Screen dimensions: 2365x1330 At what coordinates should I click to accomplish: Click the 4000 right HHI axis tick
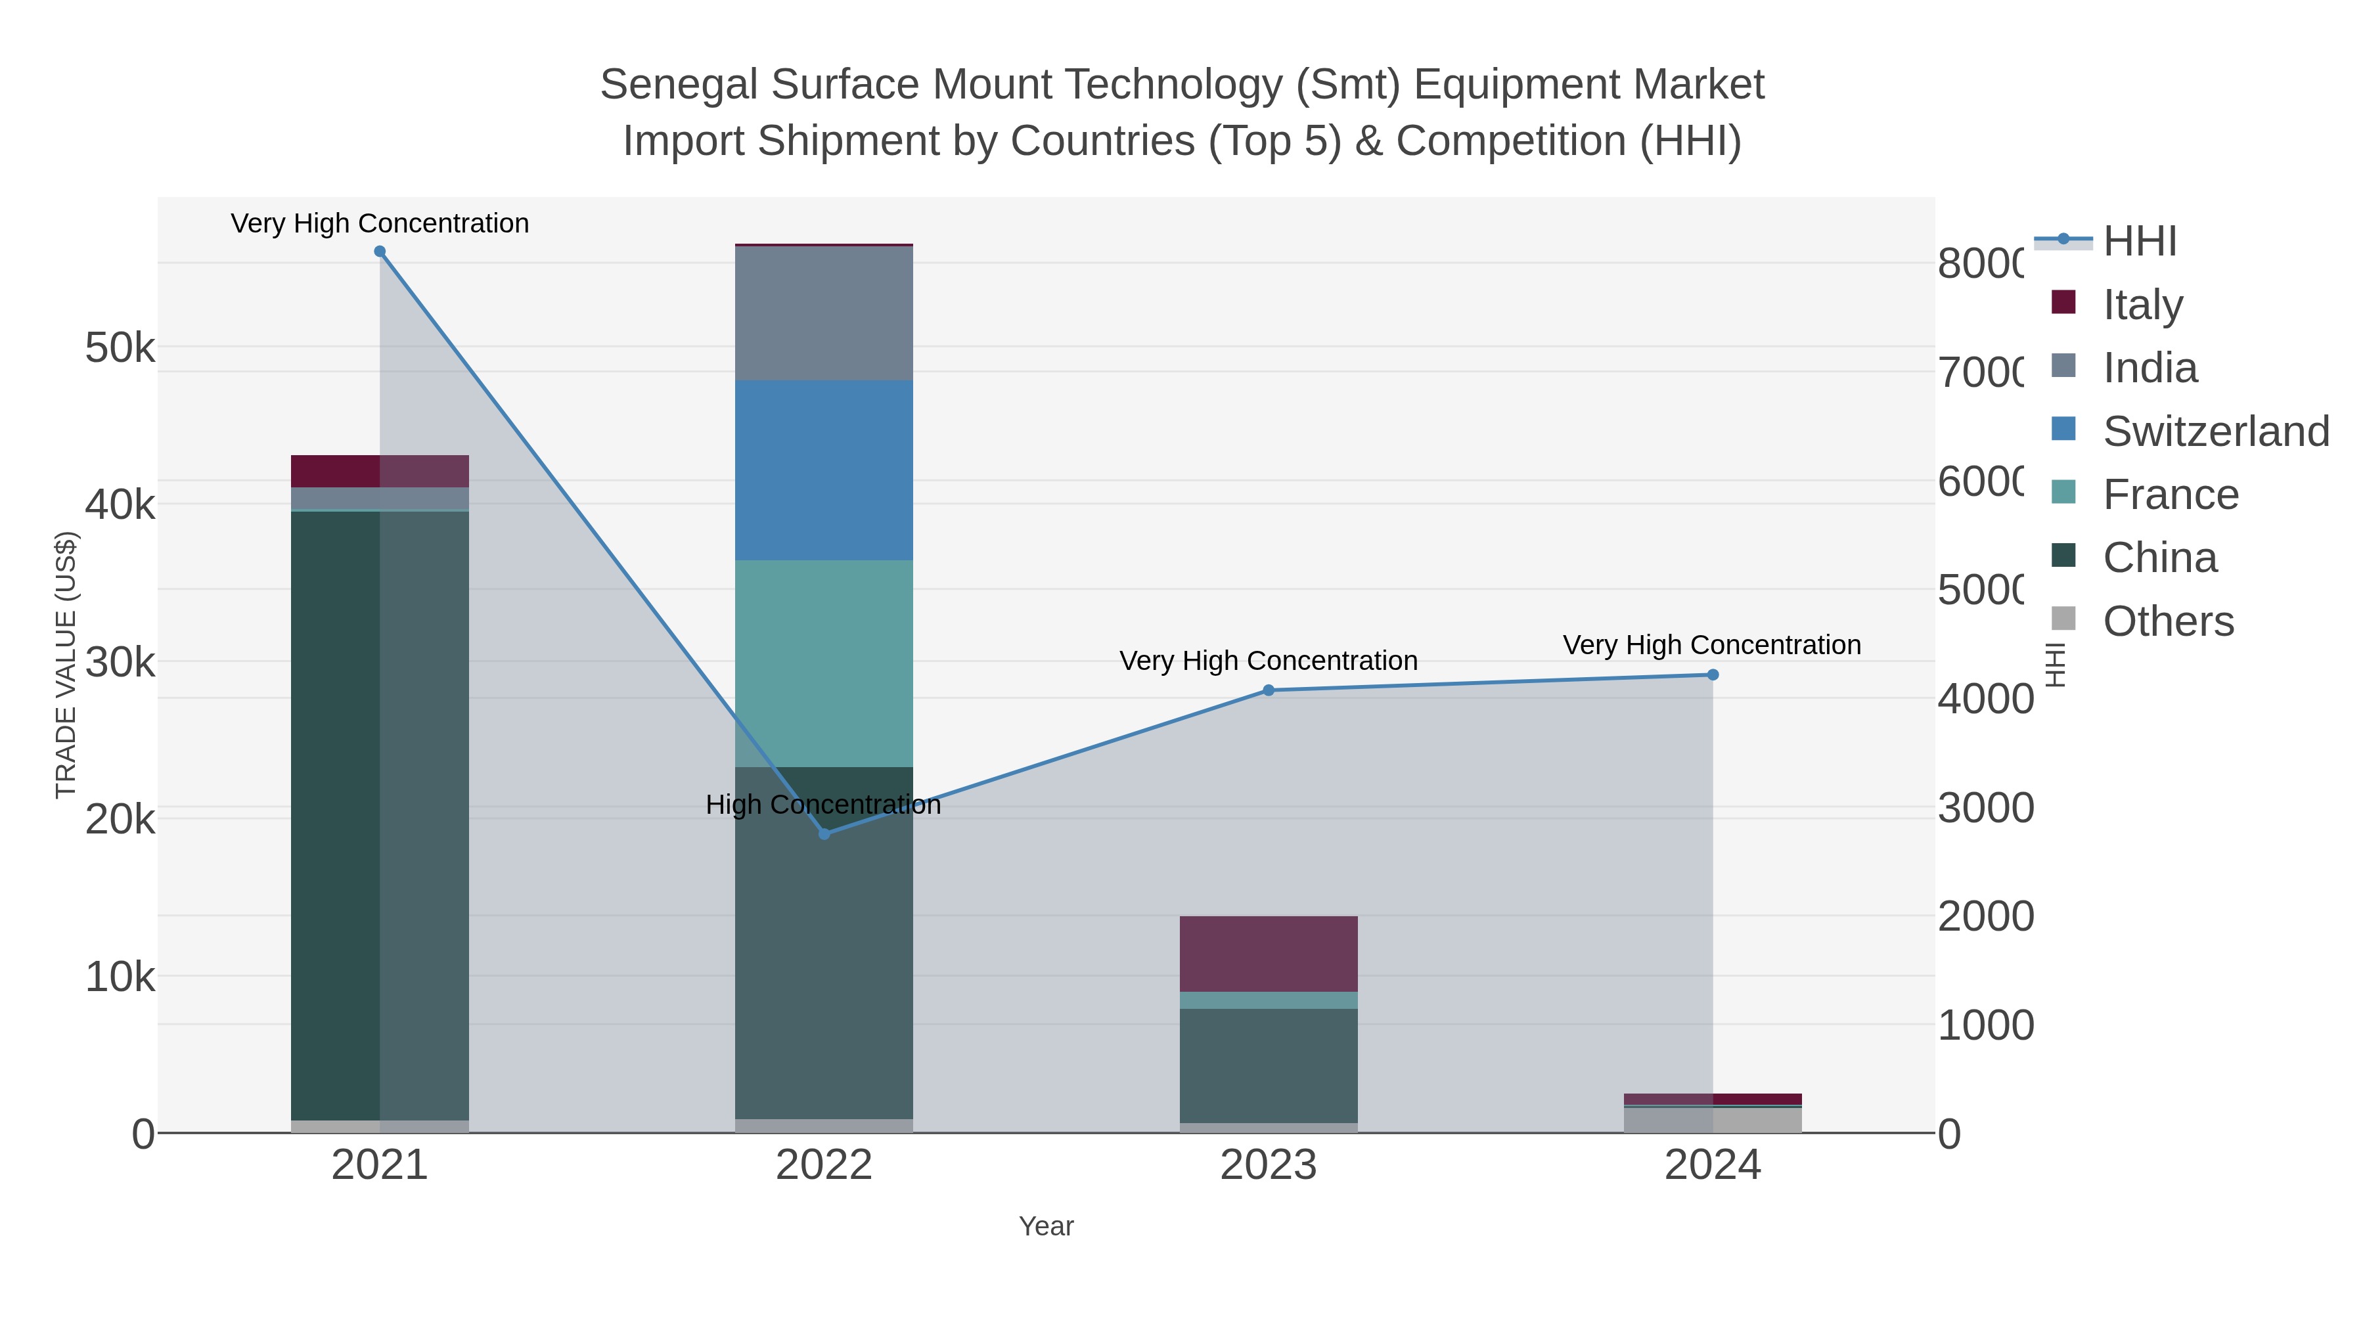(1986, 699)
